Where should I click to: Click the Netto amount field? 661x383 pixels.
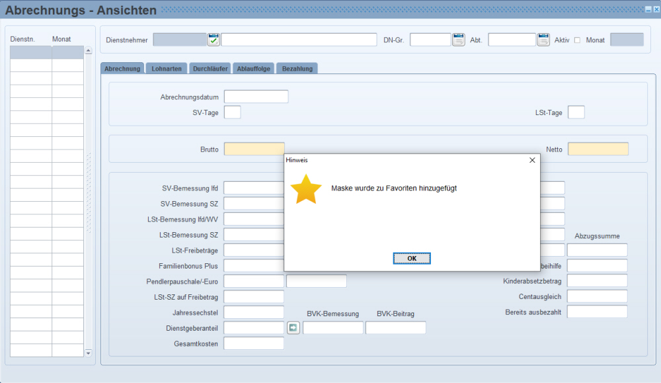click(x=598, y=149)
